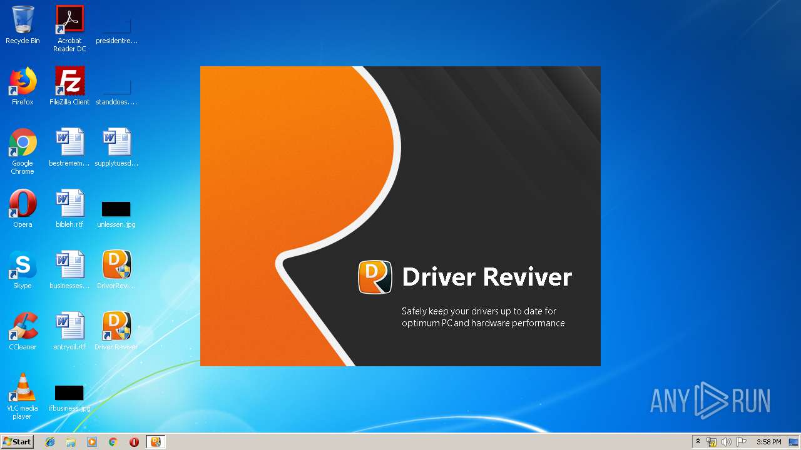
Task: Click the 'Safely keep your drivers' tagline
Action: [483, 317]
